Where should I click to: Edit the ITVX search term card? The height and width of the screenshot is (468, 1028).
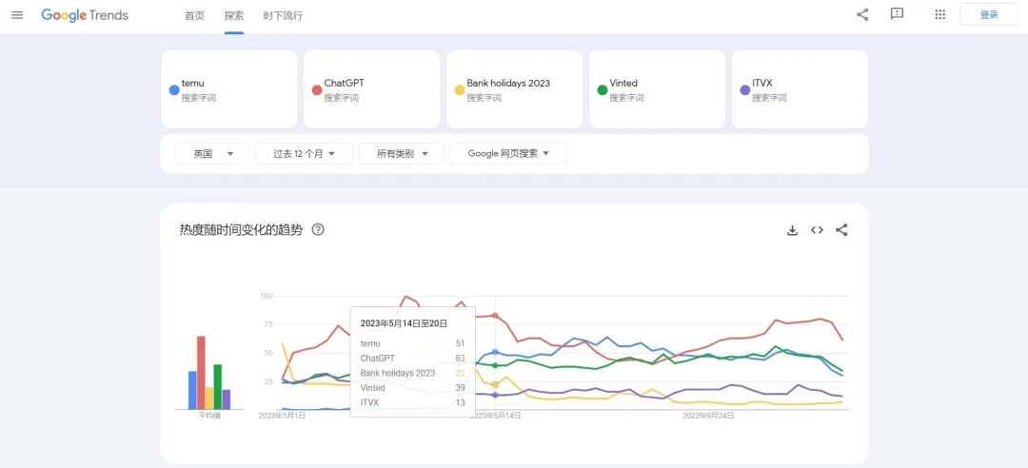tap(800, 89)
